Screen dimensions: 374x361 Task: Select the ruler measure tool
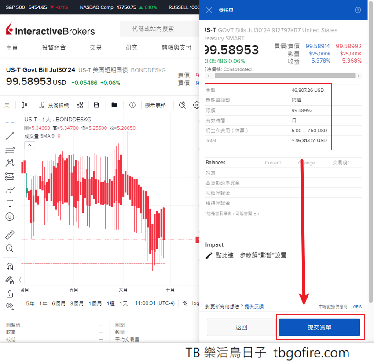click(10, 235)
